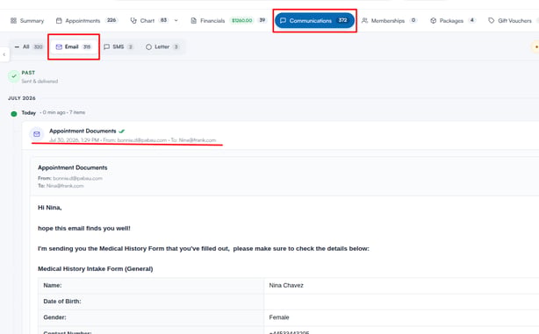
Task: Click the $1260.00 financials balance badge
Action: tap(242, 20)
